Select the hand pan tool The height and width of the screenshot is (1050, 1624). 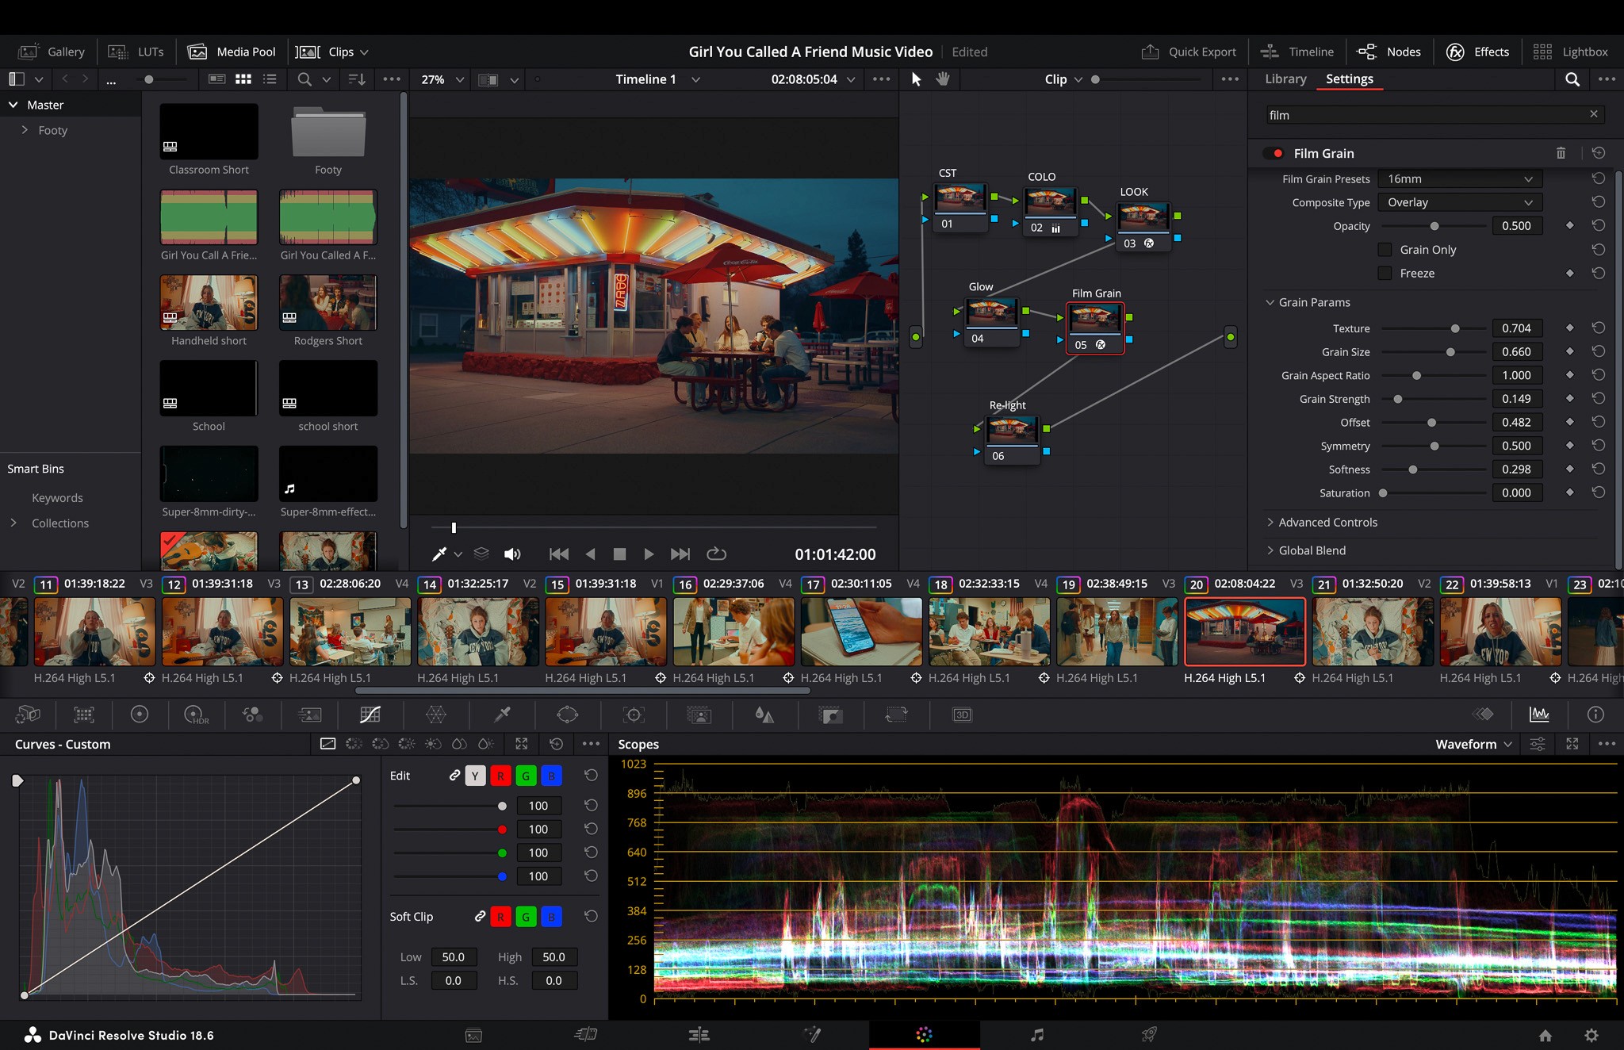(943, 79)
